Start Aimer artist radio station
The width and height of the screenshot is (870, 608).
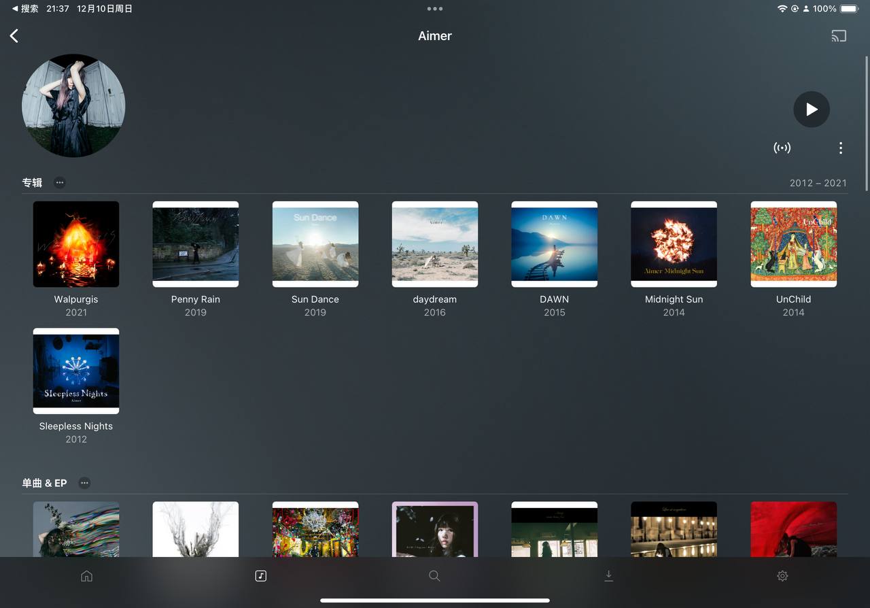(x=782, y=148)
